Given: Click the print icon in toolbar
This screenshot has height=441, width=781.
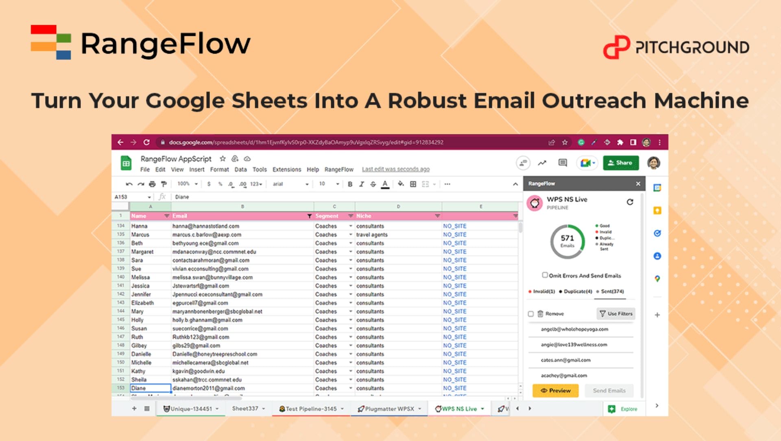Looking at the screenshot, I should point(152,184).
